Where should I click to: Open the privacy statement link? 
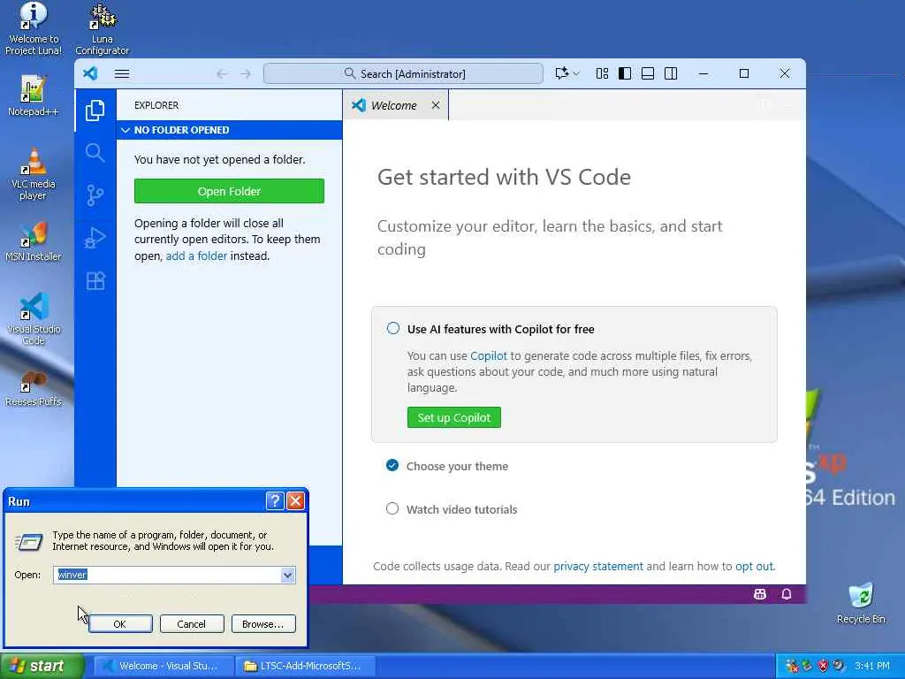coord(598,567)
